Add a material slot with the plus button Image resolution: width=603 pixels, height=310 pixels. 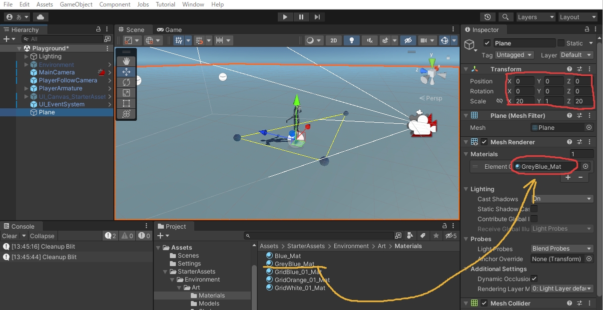569,177
